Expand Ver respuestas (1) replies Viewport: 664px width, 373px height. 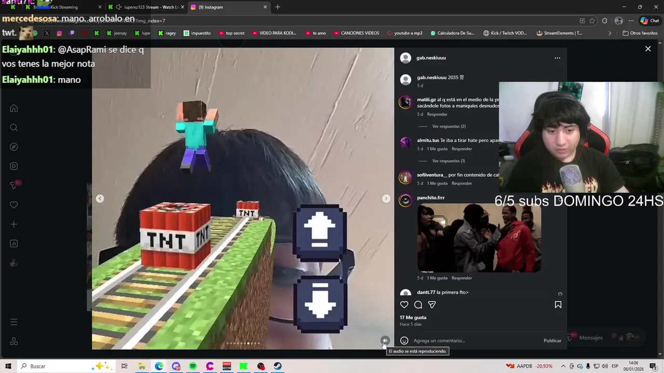[x=449, y=161]
